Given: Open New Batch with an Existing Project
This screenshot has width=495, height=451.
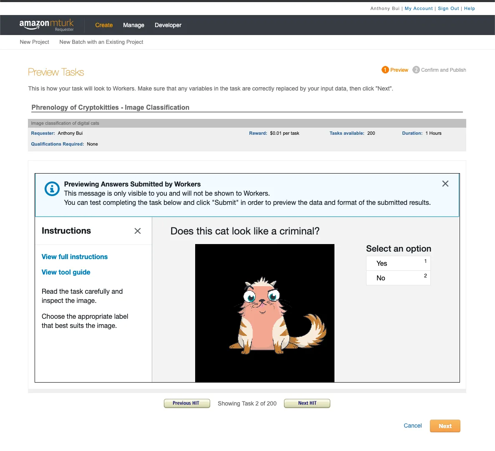Looking at the screenshot, I should pos(101,42).
